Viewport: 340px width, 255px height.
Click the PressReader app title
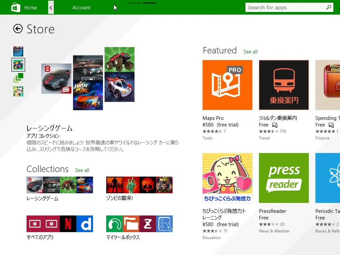[273, 211]
